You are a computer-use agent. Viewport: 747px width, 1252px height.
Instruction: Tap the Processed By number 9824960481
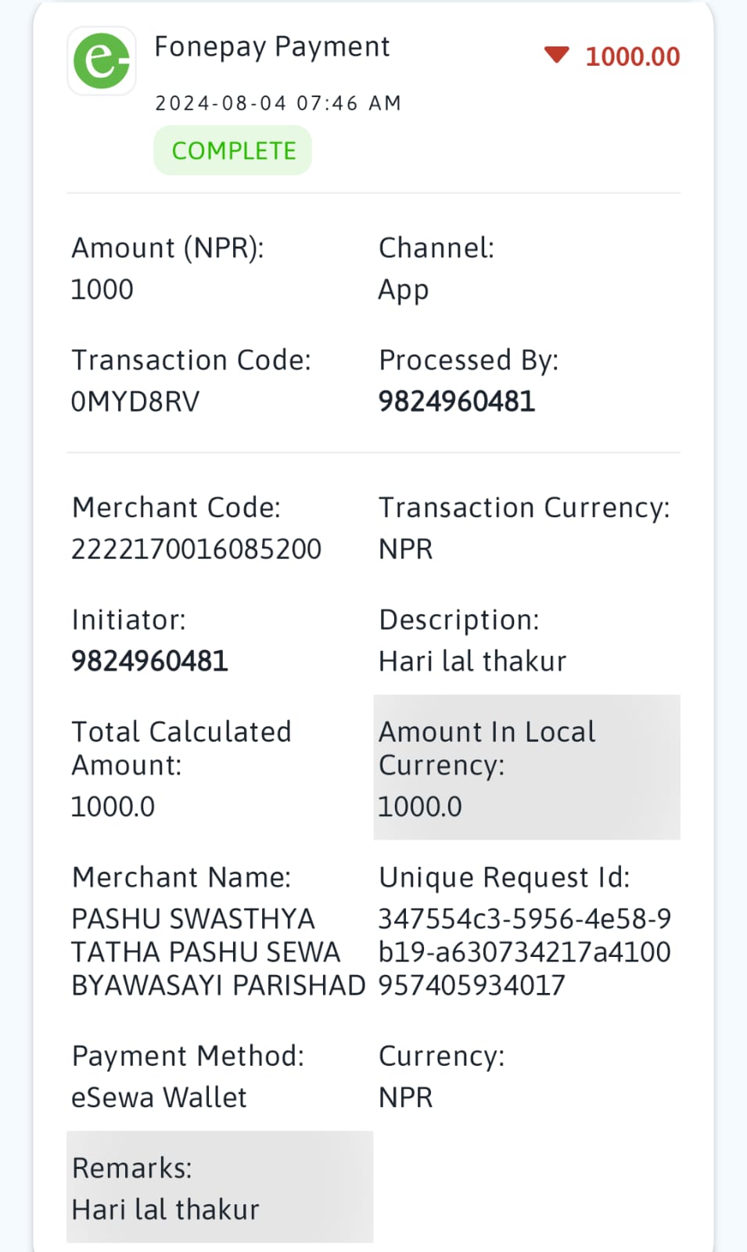[457, 401]
